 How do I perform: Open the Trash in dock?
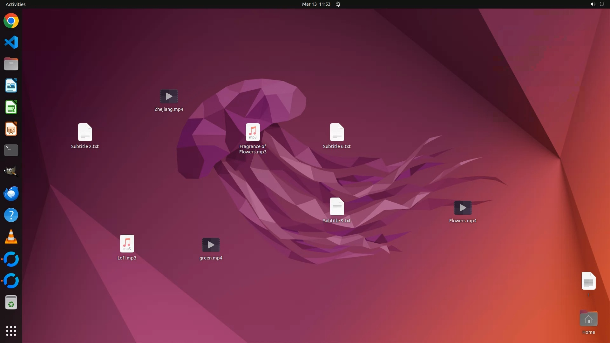(x=11, y=303)
